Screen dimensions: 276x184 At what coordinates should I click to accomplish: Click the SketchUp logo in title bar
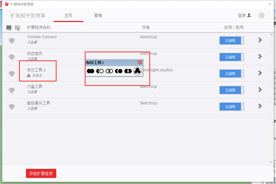pos(7,4)
